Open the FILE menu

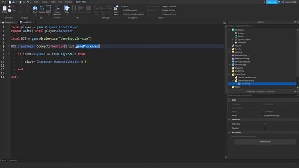pos(4,2)
